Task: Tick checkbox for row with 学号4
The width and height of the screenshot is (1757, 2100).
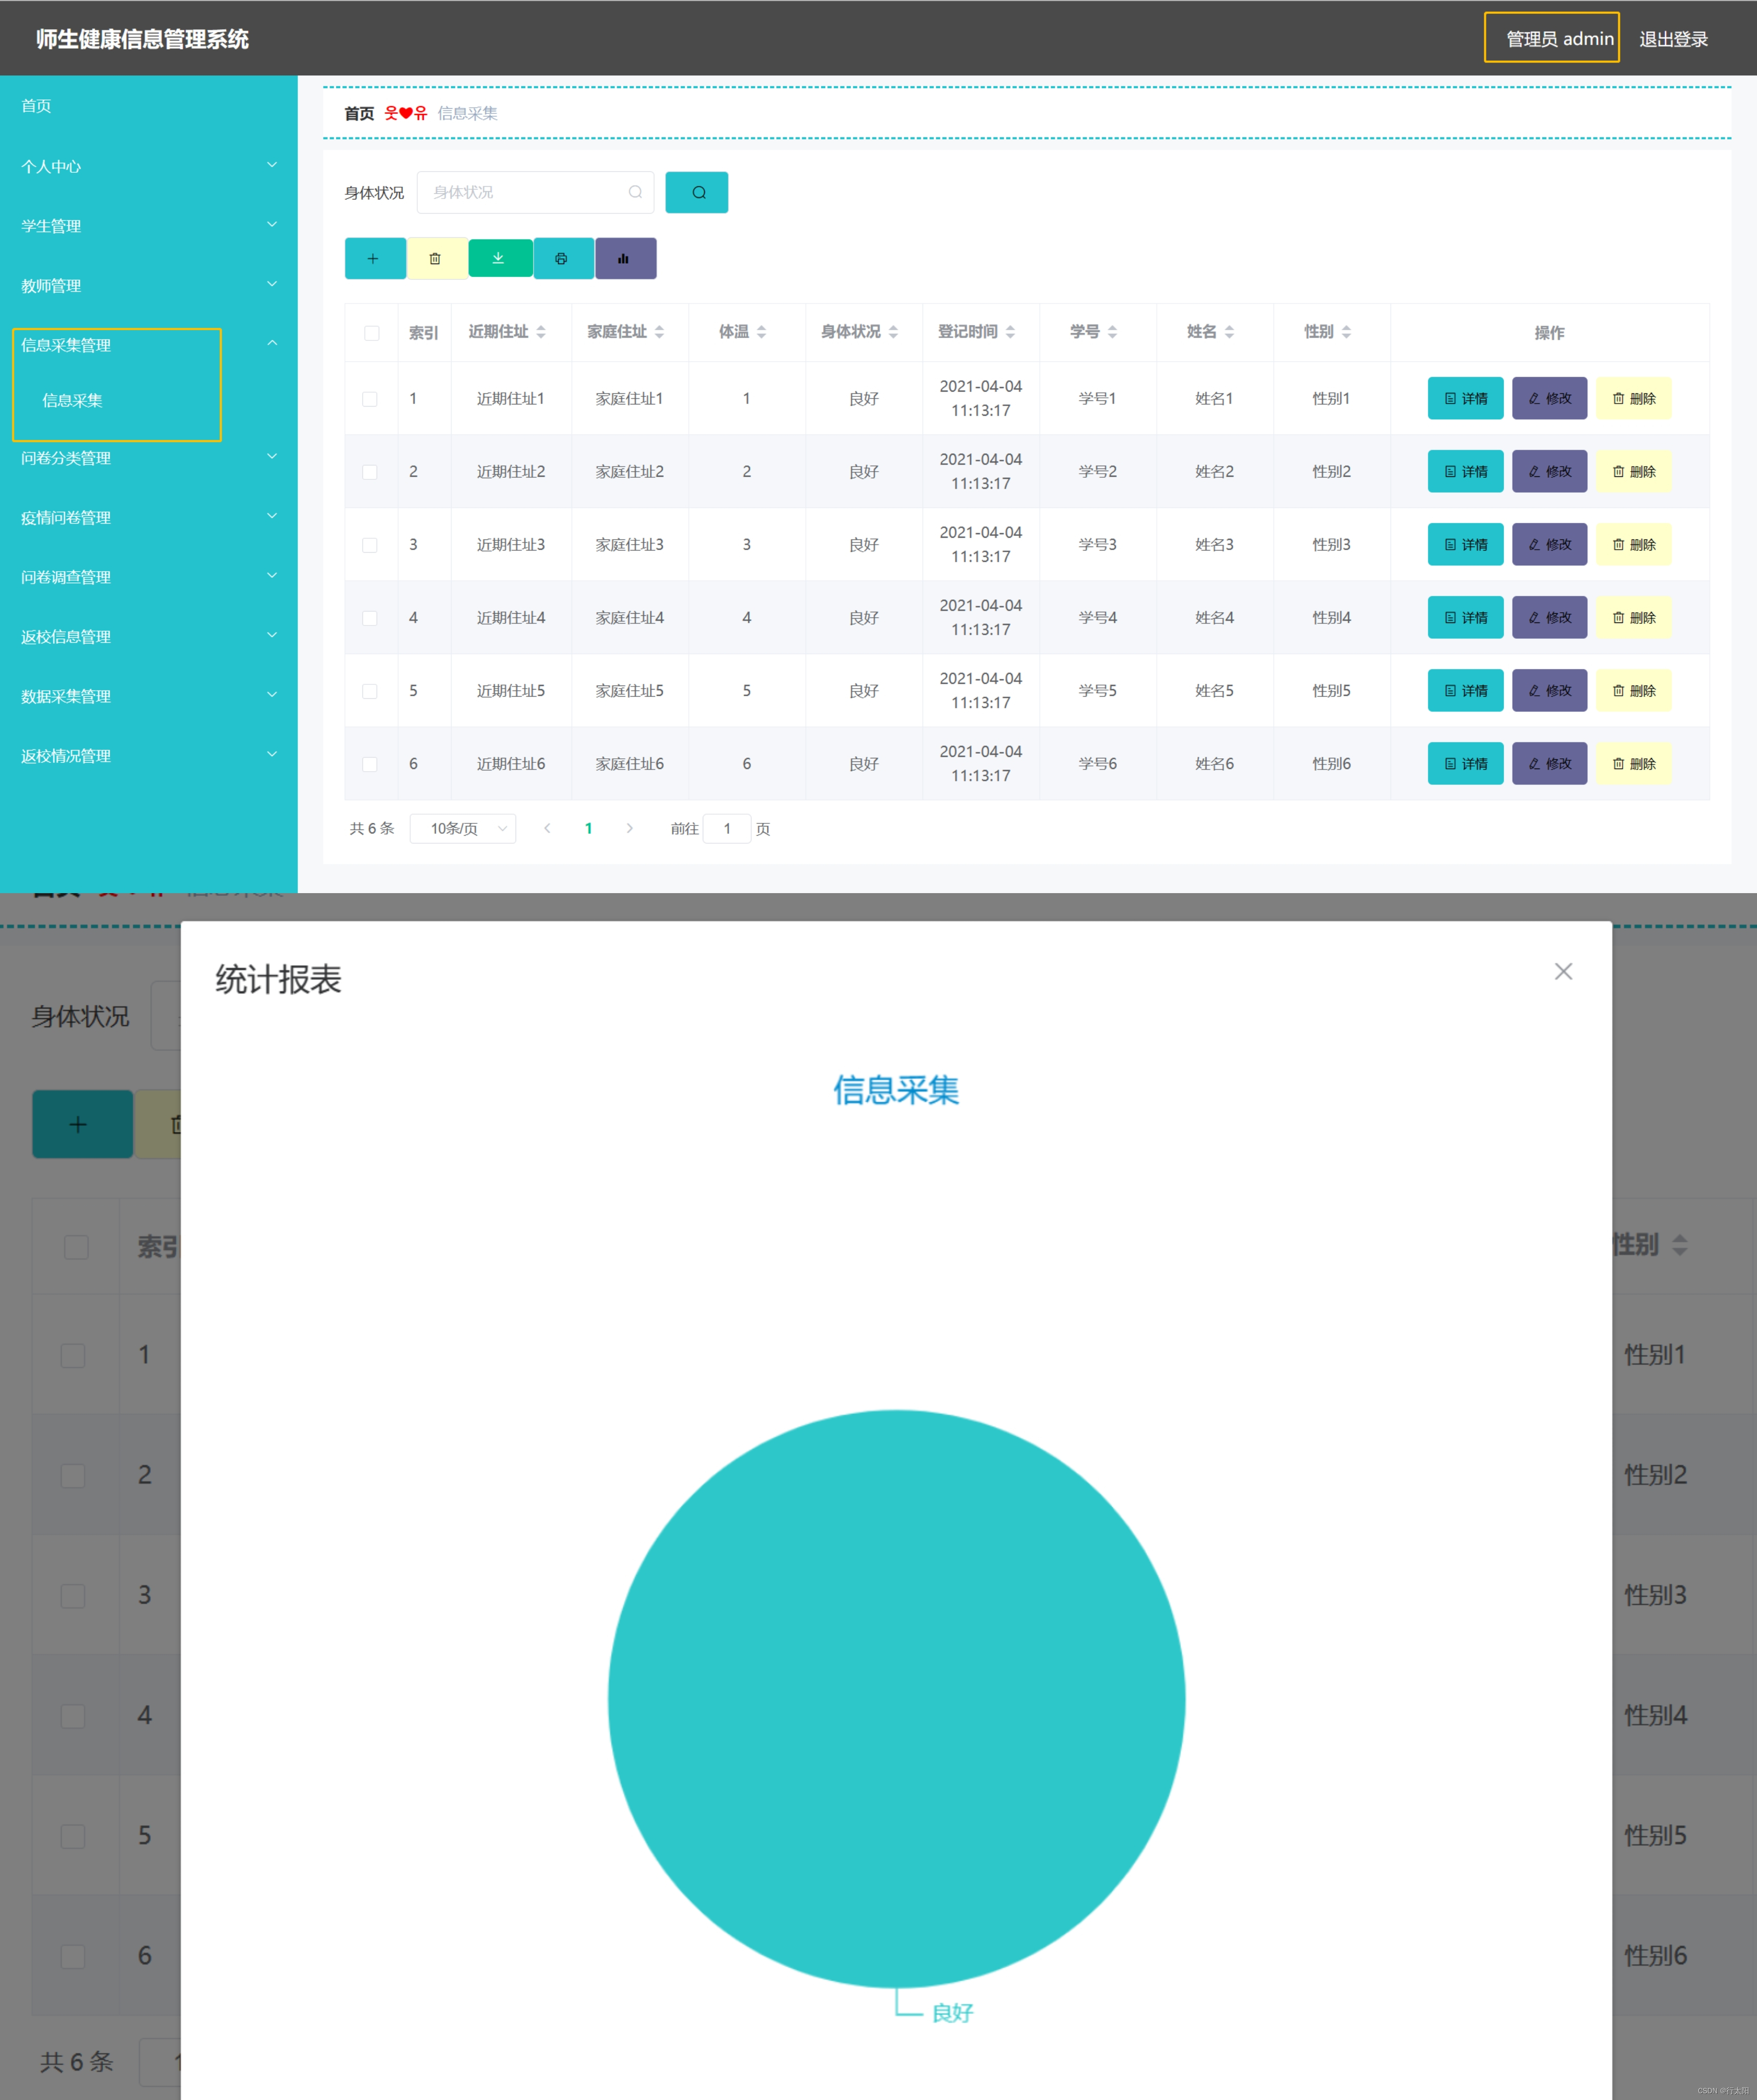Action: click(370, 618)
